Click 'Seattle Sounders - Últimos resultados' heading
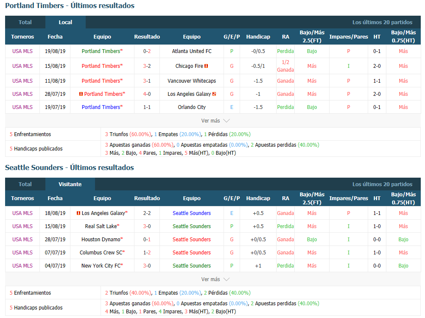The width and height of the screenshot is (425, 318). (70, 167)
